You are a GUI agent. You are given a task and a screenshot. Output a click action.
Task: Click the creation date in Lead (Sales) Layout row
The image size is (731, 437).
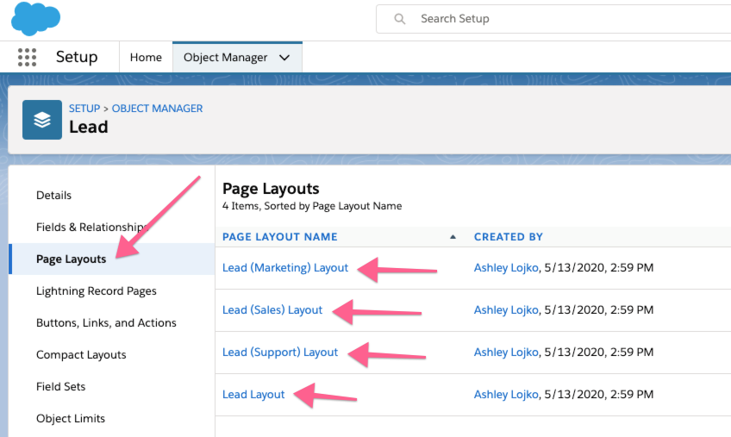(x=599, y=310)
